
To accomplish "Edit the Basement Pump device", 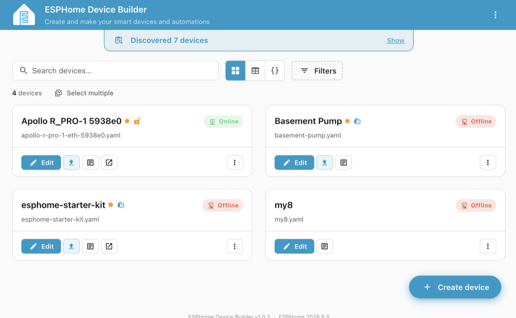I will click(294, 162).
